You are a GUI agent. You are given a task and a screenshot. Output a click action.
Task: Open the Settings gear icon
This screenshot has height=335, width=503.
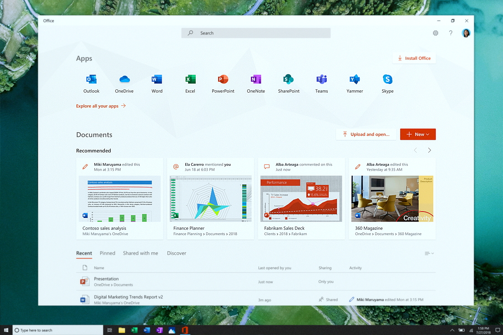click(435, 33)
